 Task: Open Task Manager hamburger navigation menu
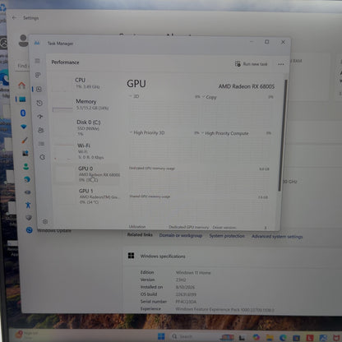(x=38, y=61)
